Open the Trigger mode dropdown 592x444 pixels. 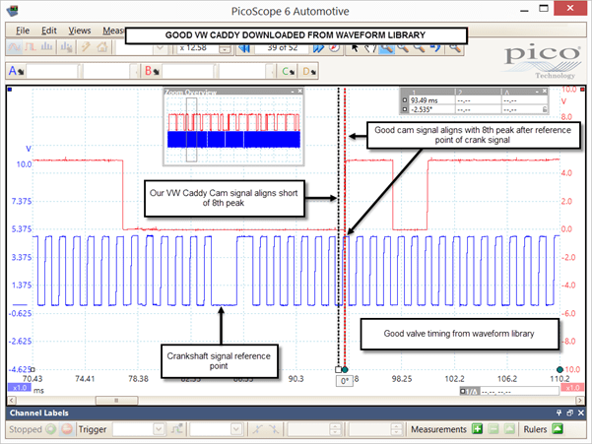[x=159, y=429]
